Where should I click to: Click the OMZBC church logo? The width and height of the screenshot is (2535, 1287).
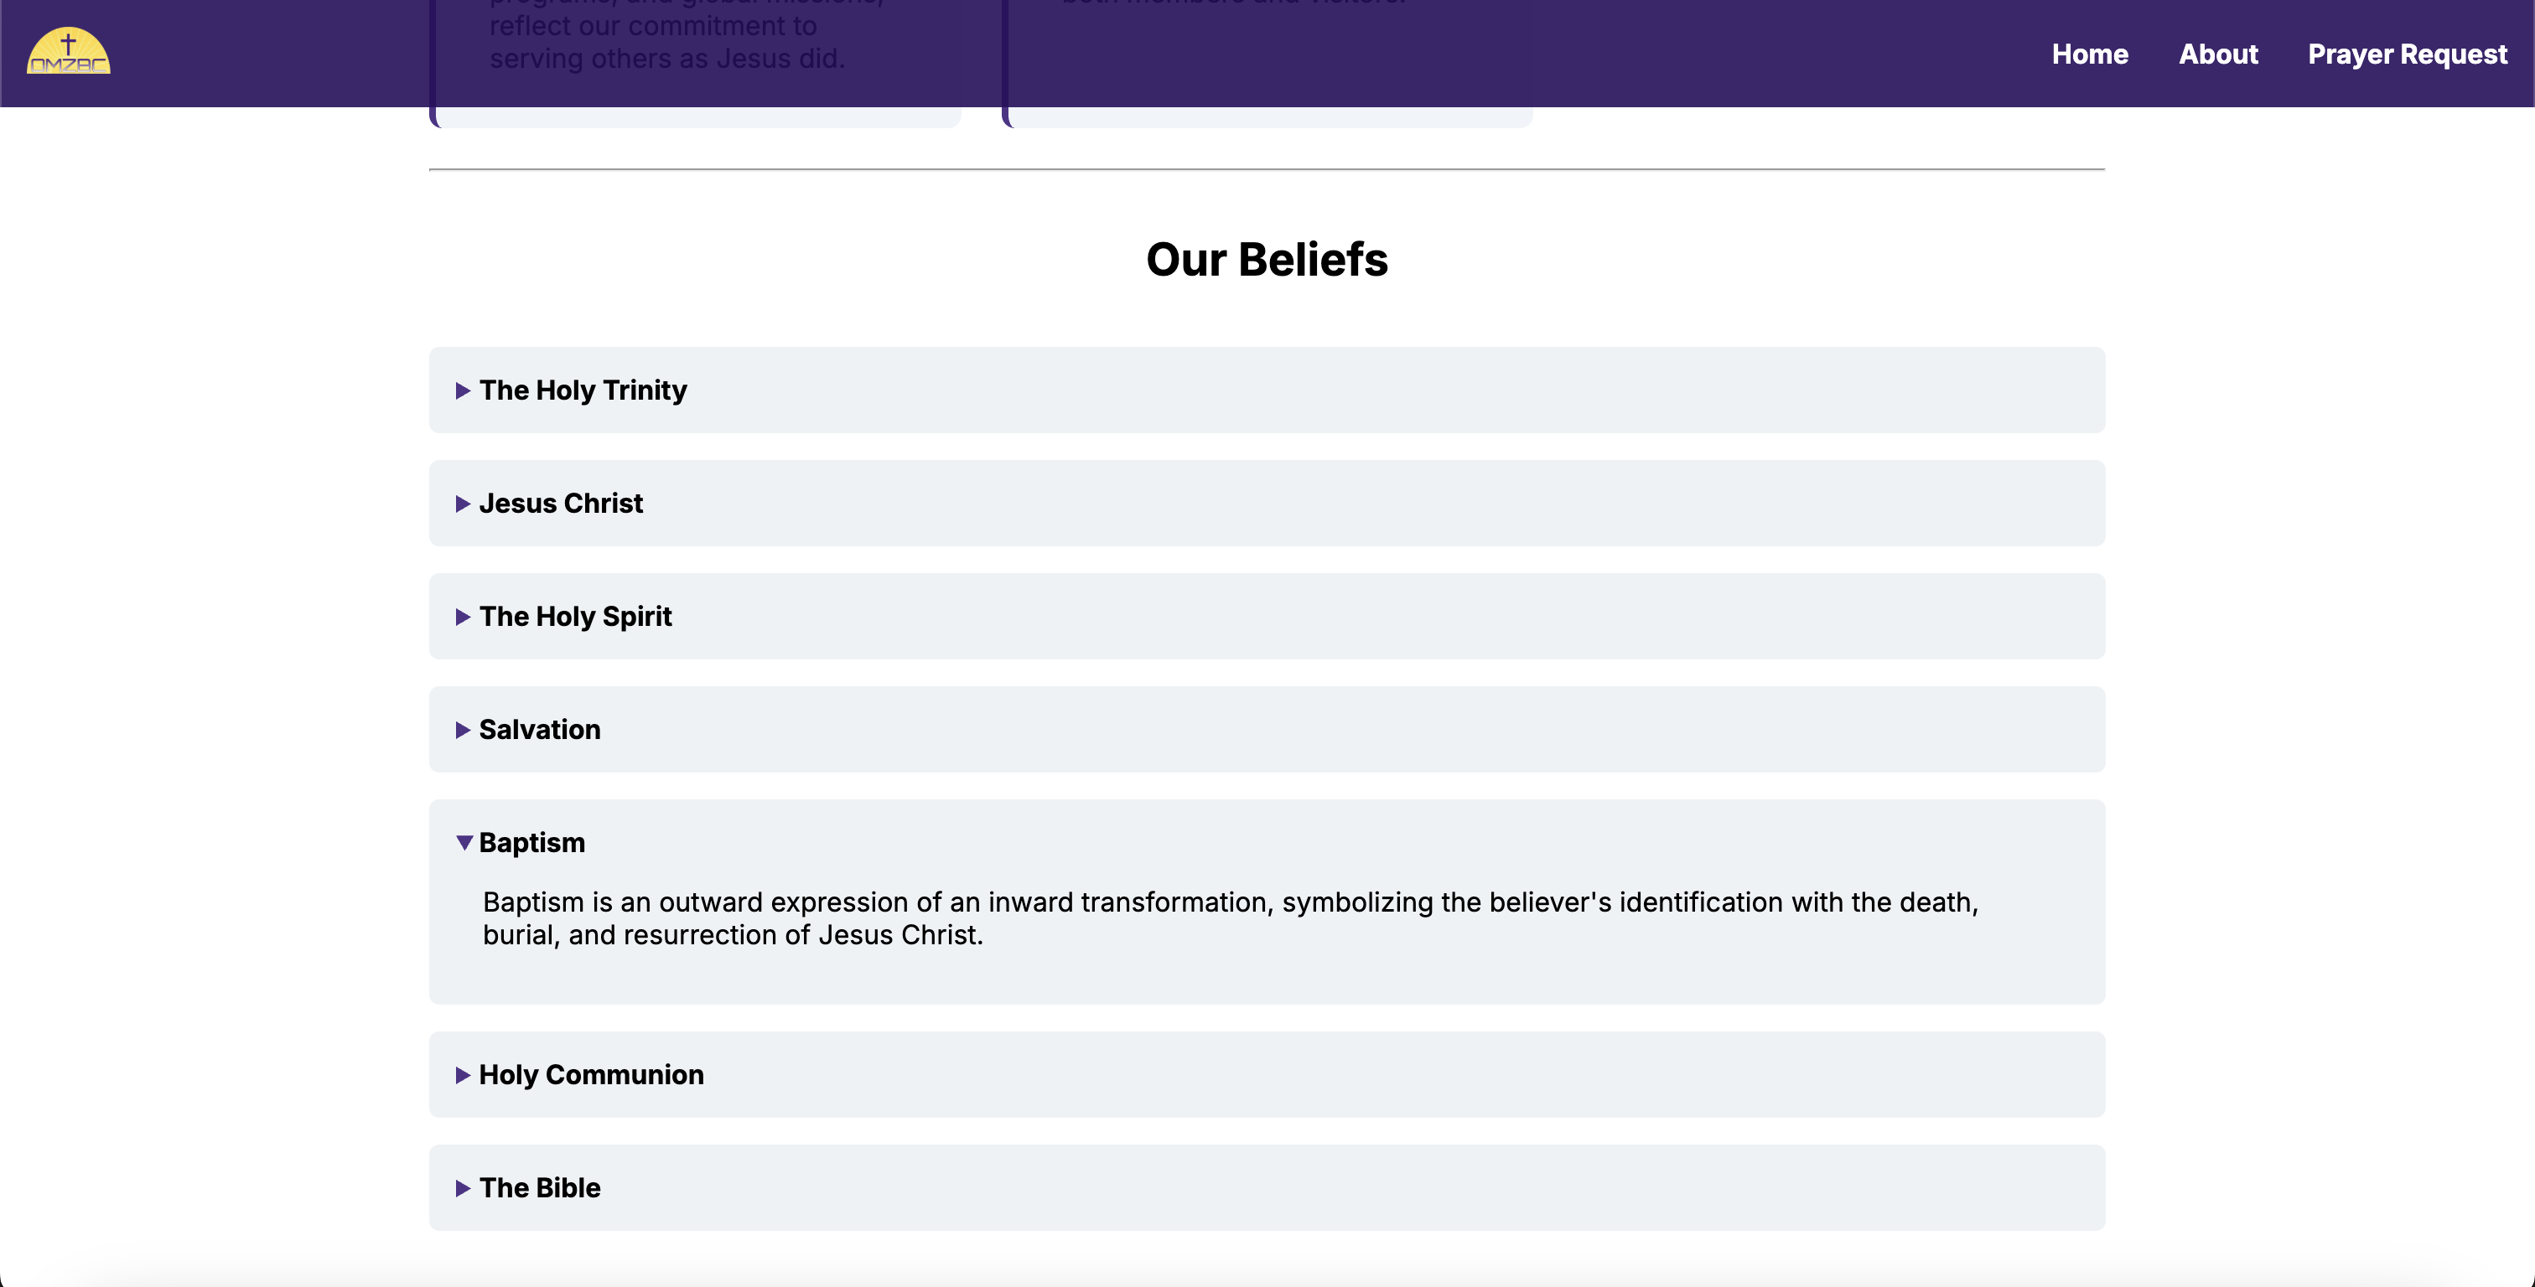pyautogui.click(x=68, y=51)
